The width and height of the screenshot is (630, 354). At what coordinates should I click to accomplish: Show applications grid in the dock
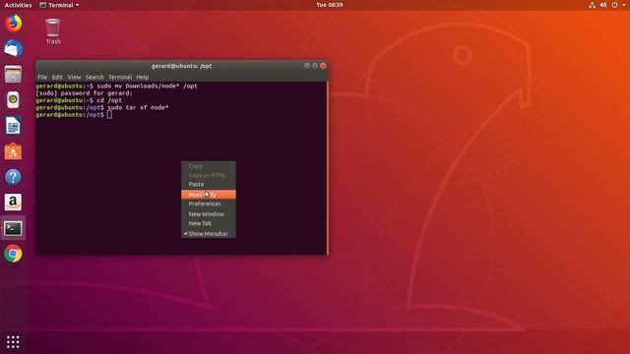13,341
